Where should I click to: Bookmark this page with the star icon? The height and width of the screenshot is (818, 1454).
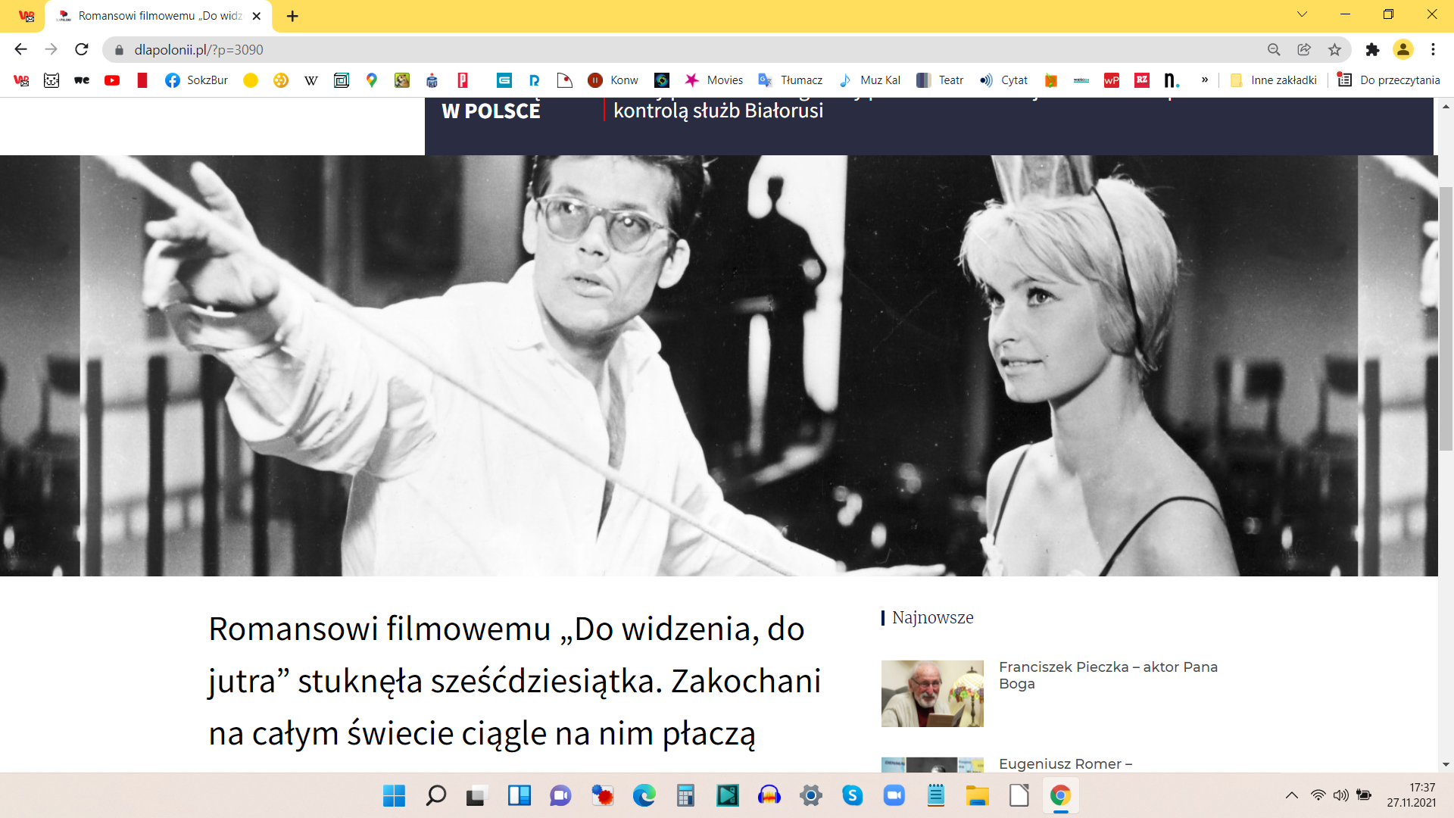(1334, 49)
